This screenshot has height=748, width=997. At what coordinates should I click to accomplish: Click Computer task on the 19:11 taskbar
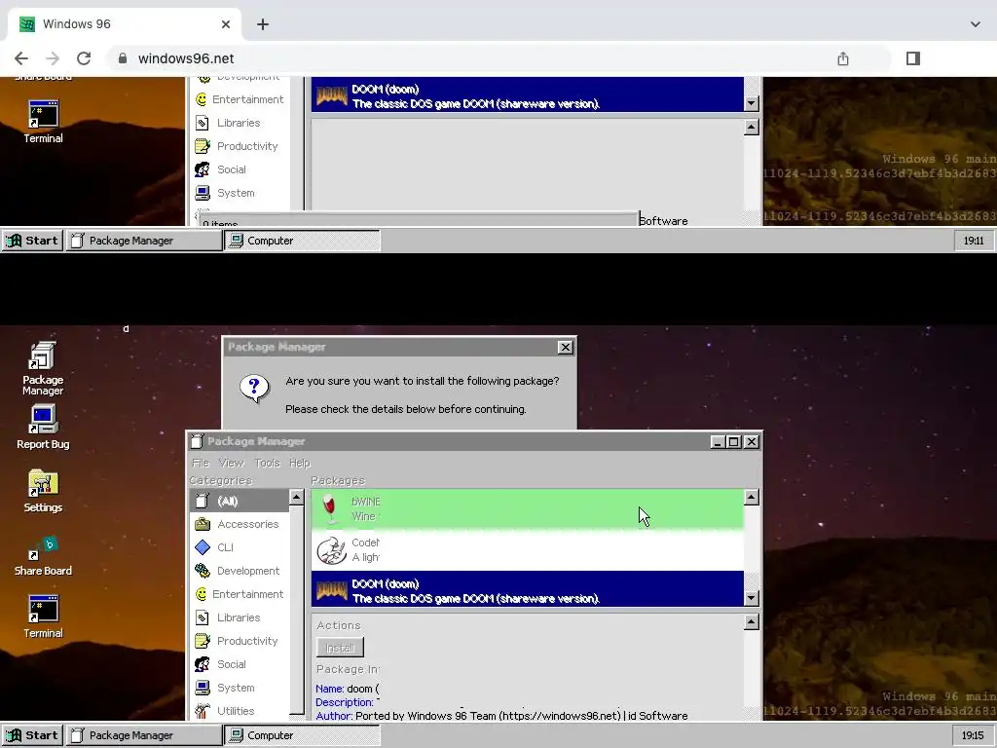click(302, 241)
